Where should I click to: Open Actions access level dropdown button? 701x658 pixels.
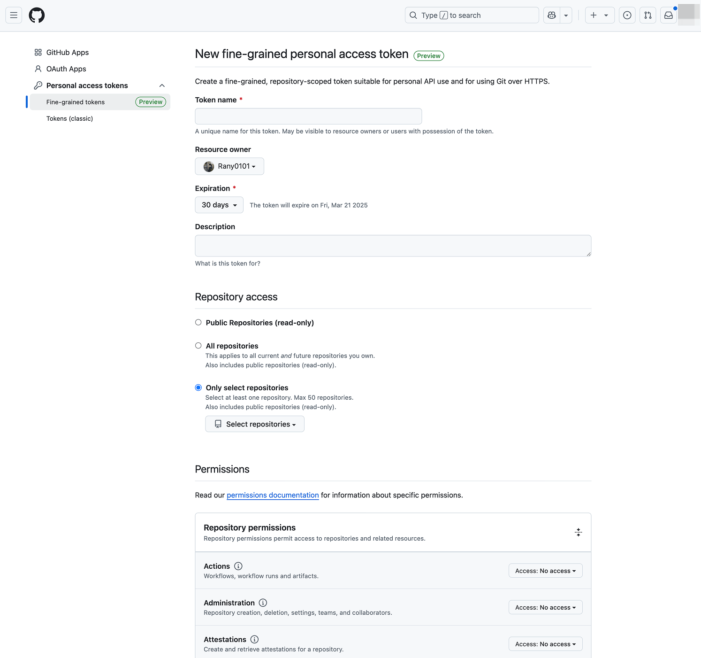(545, 571)
